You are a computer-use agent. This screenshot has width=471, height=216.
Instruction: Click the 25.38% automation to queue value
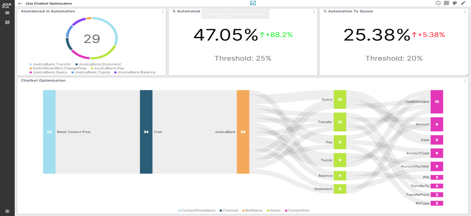[377, 35]
